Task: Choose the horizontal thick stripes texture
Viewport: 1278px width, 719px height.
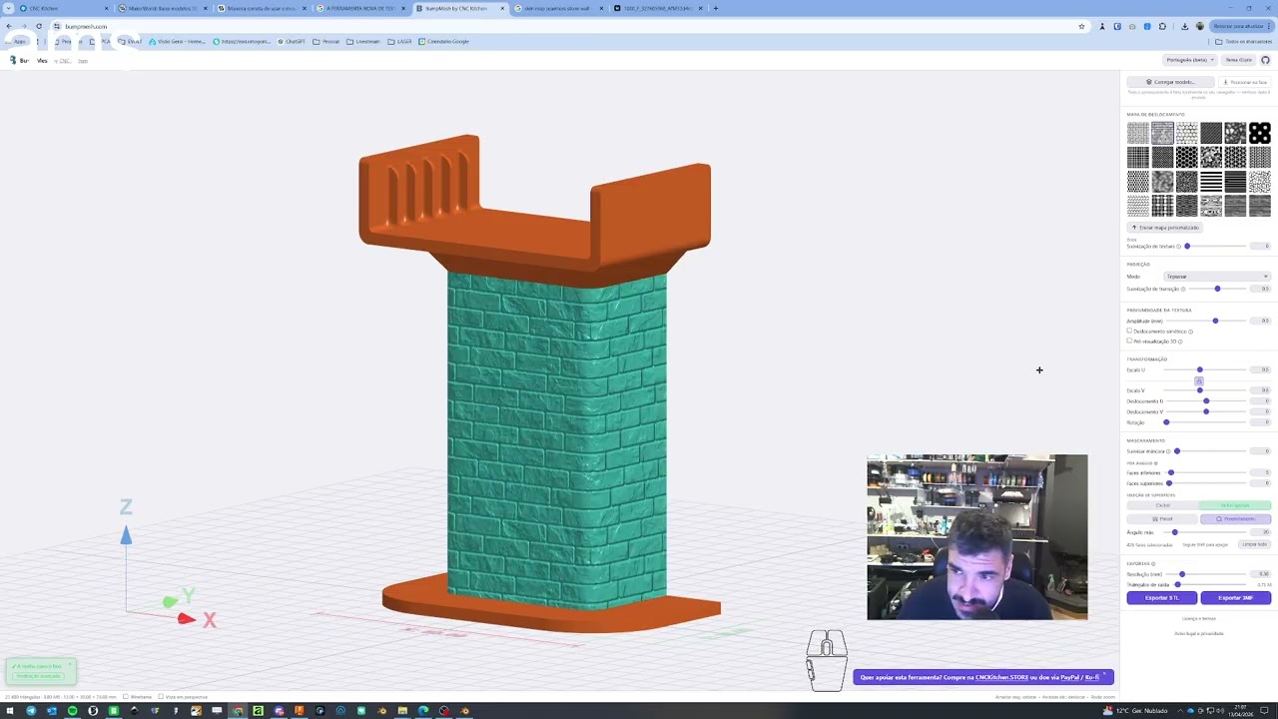Action: (1211, 181)
